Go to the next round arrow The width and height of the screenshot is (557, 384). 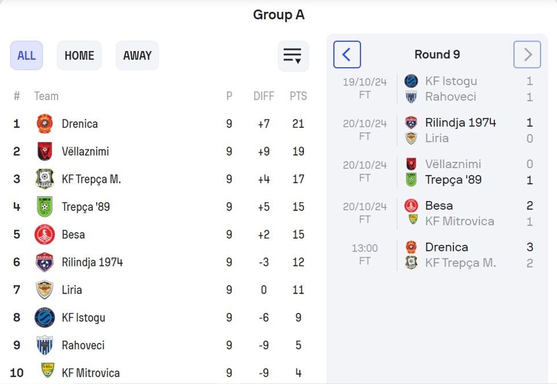click(527, 55)
